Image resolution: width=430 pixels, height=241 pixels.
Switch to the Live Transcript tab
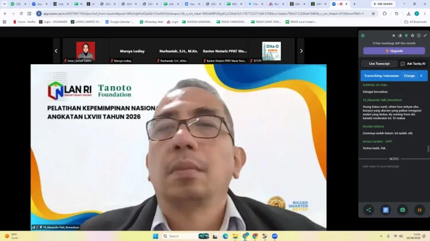pyautogui.click(x=380, y=64)
